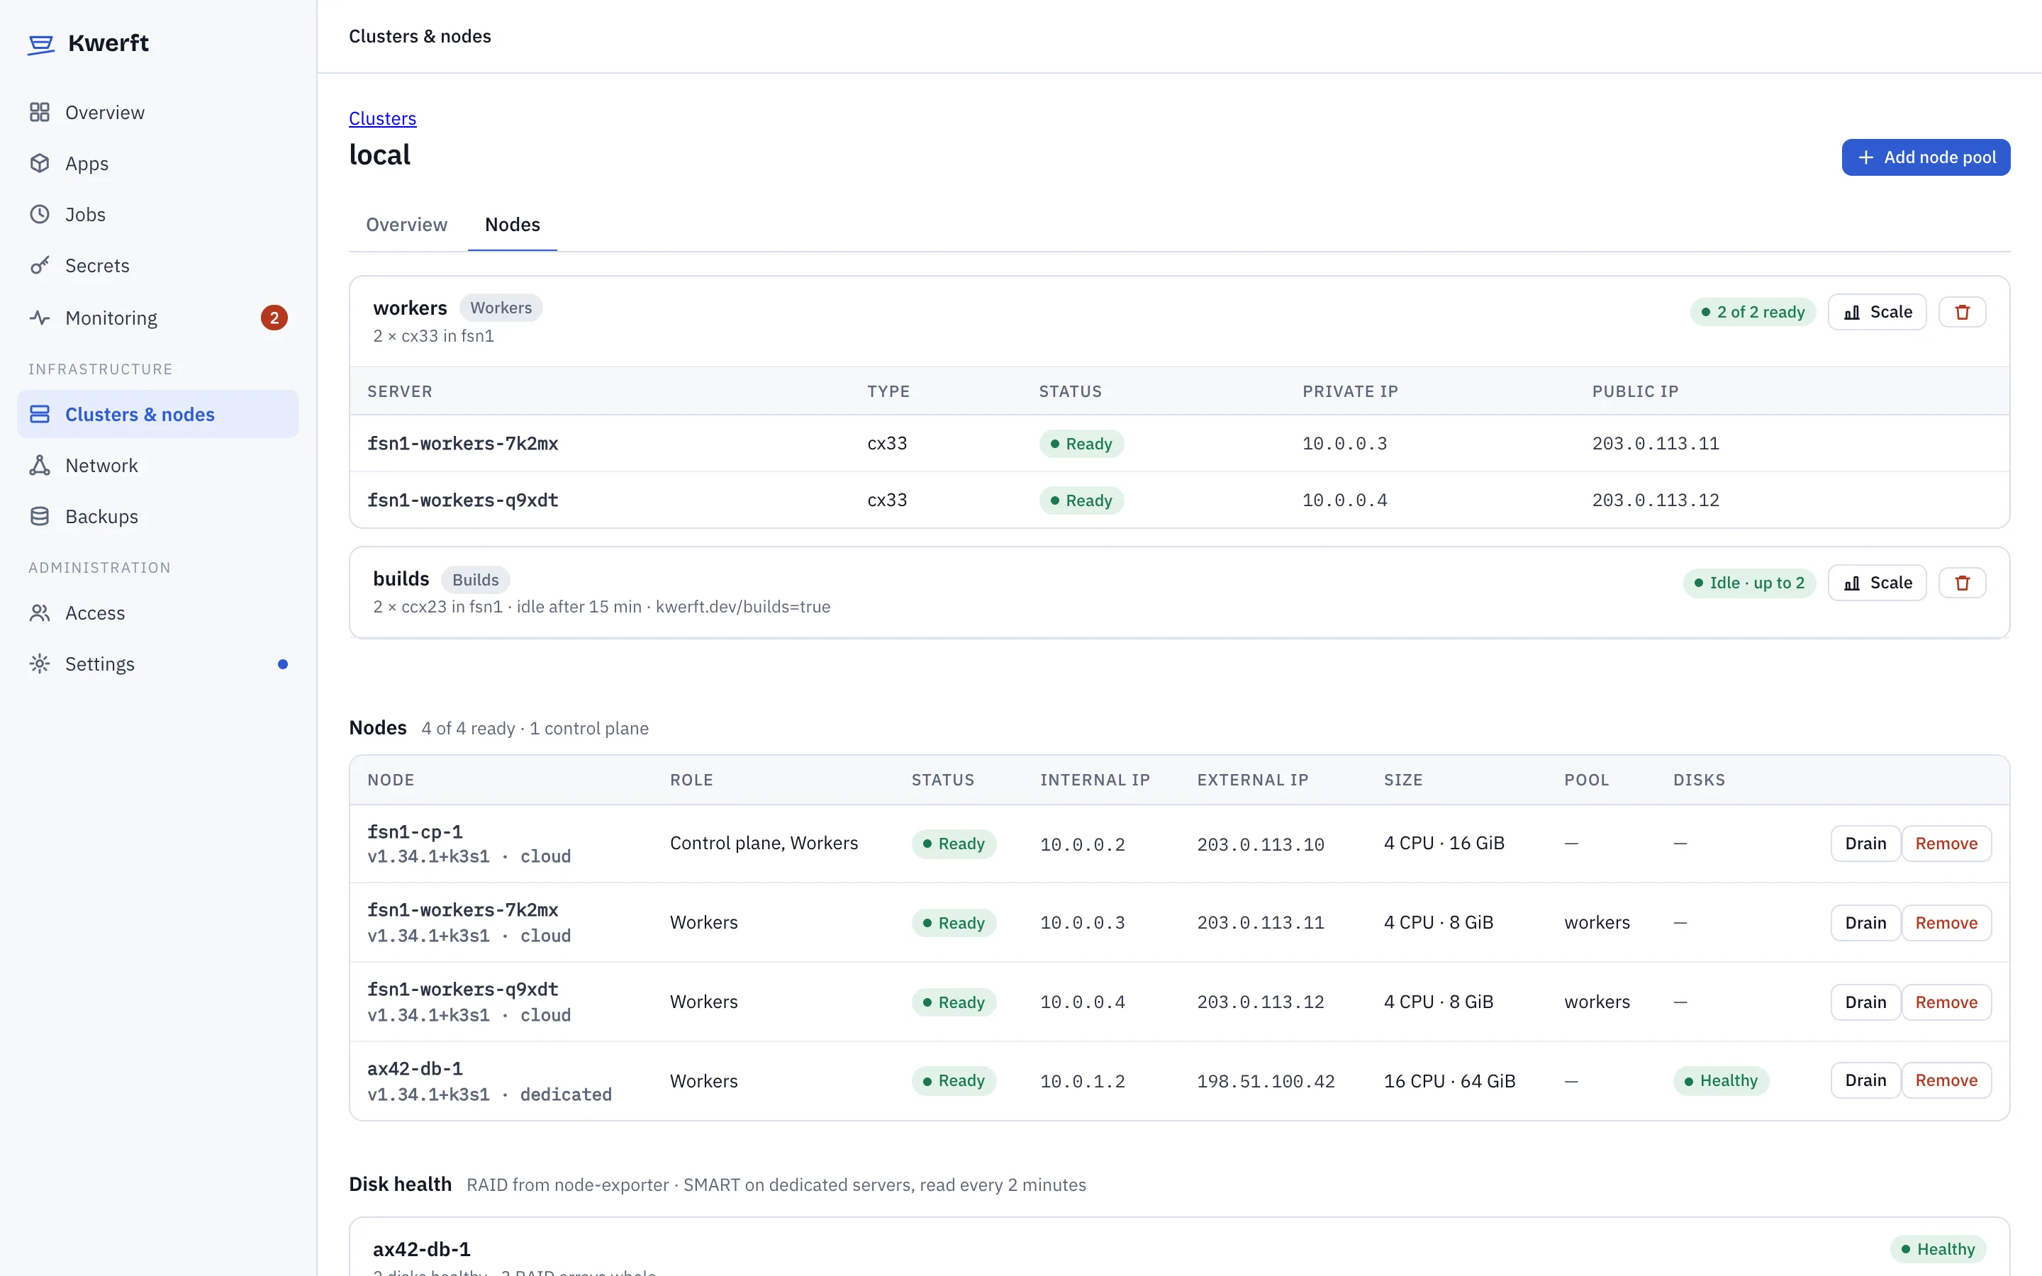Remove node fsn1-workers-q9xdt
2042x1276 pixels.
[x=1946, y=1002]
